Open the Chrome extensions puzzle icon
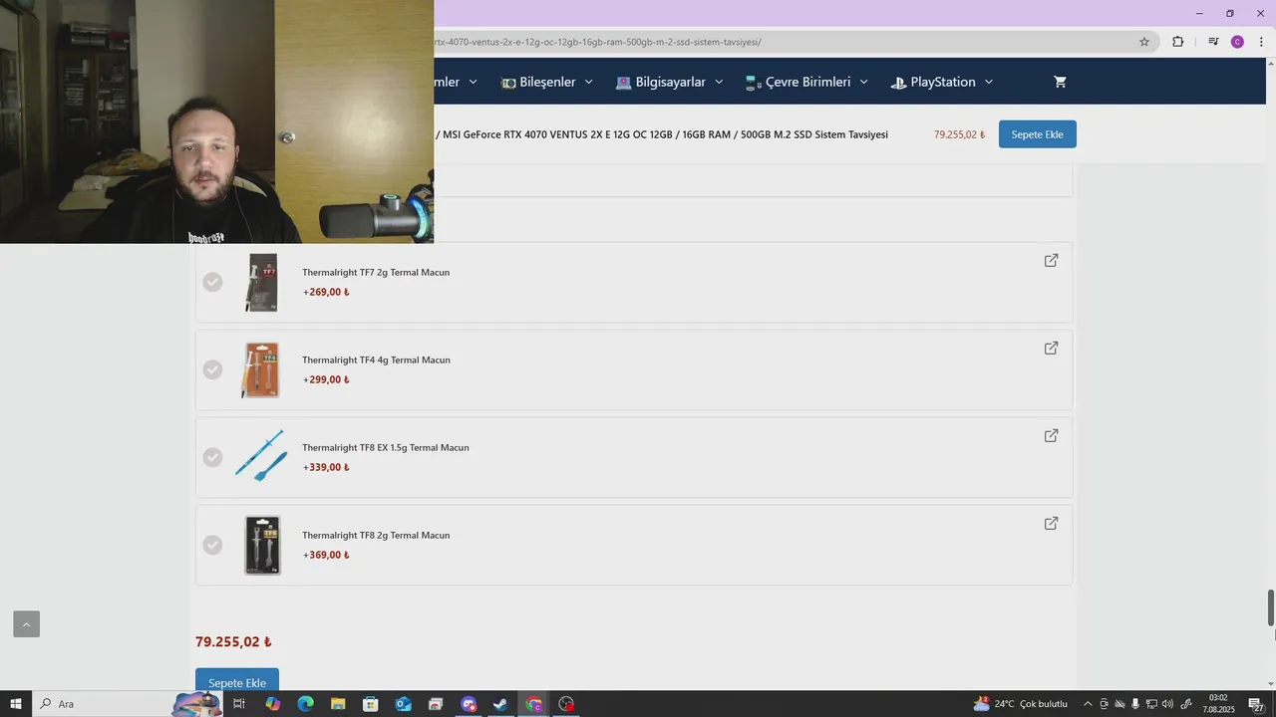 point(1177,42)
